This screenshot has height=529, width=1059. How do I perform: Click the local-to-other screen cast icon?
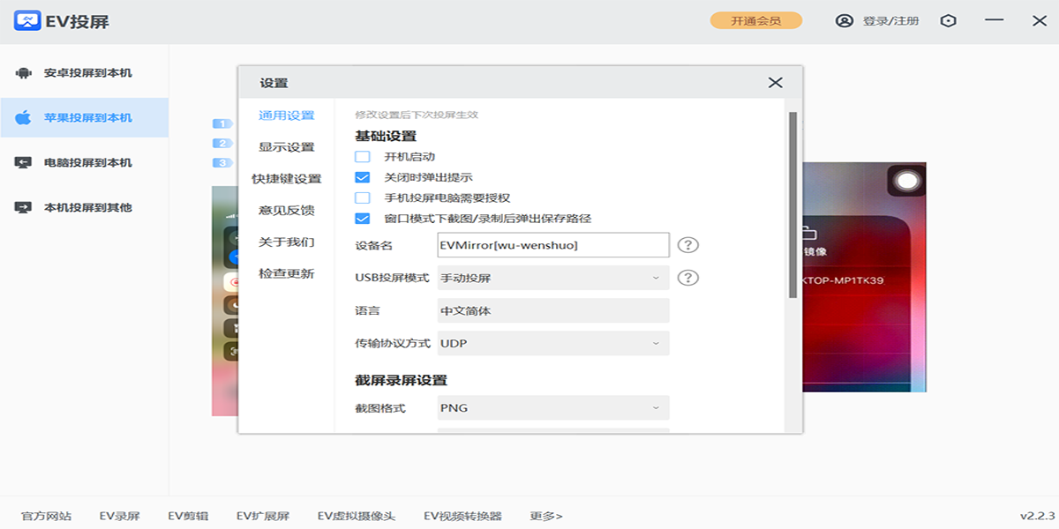click(x=24, y=207)
